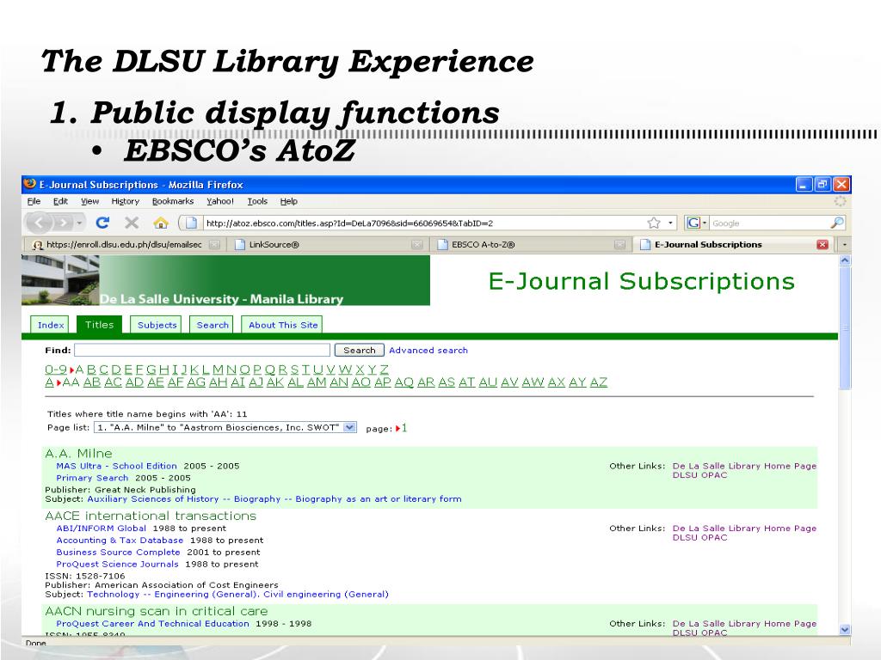Open the AACE international transactions title
The height and width of the screenshot is (660, 881).
click(151, 516)
